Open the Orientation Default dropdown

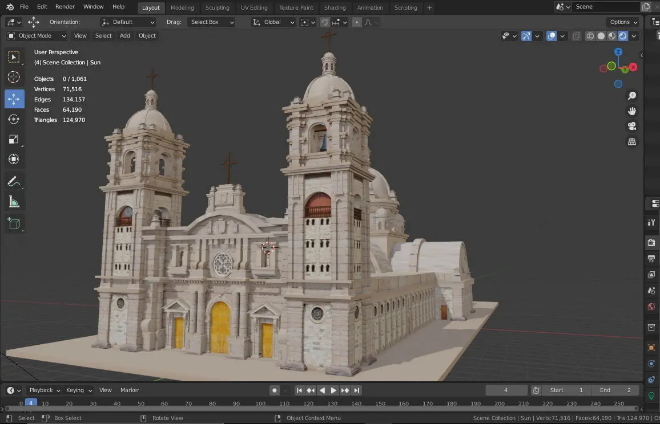pyautogui.click(x=128, y=22)
